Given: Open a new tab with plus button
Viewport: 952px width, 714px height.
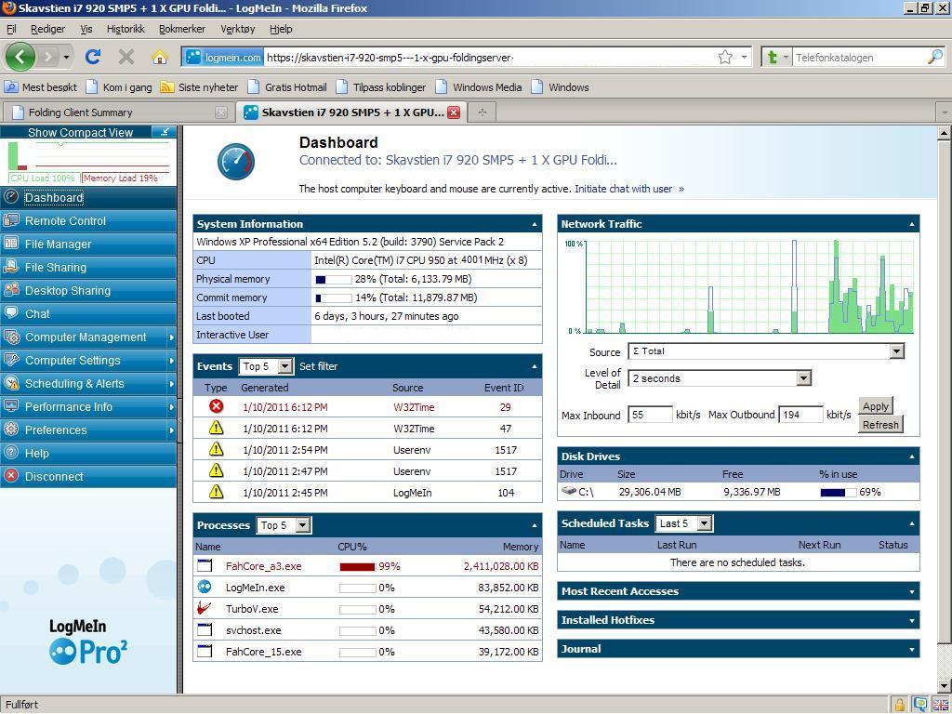Looking at the screenshot, I should point(483,112).
